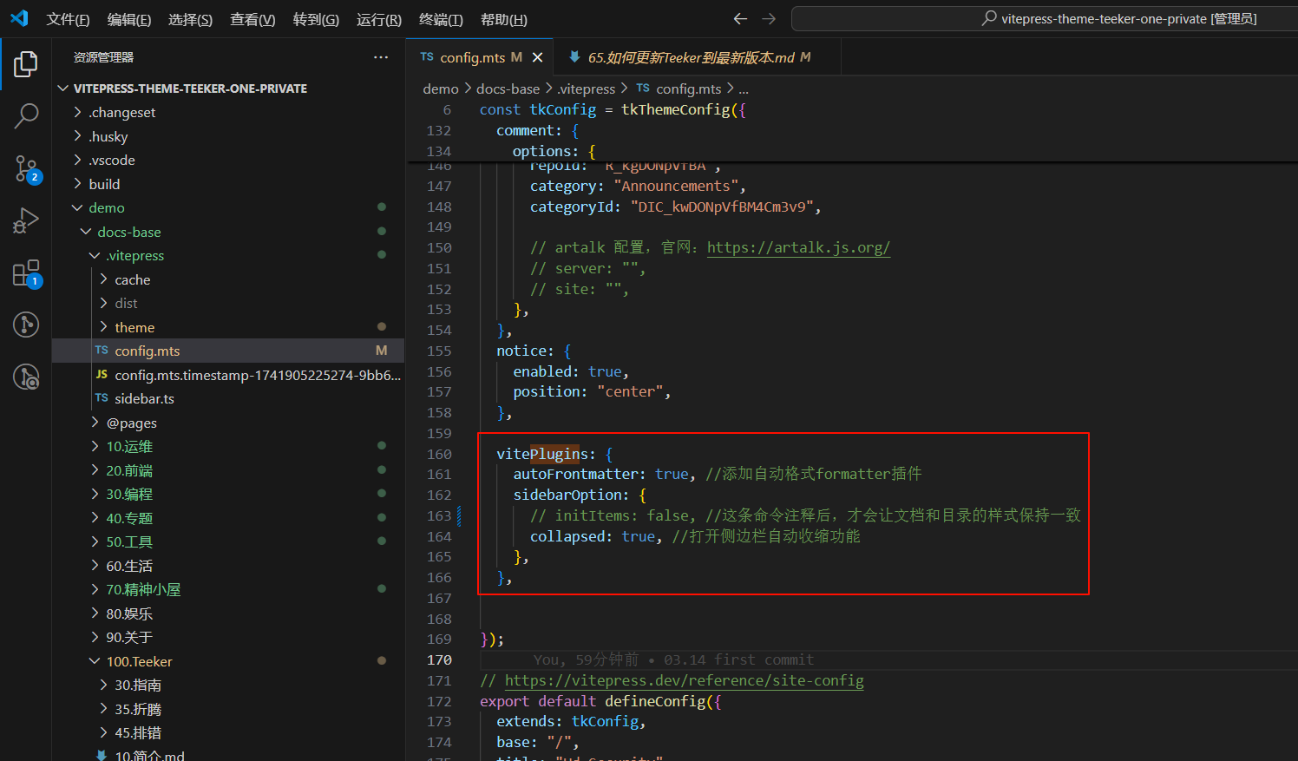Open the Run and Debug view
The image size is (1298, 761).
[26, 221]
